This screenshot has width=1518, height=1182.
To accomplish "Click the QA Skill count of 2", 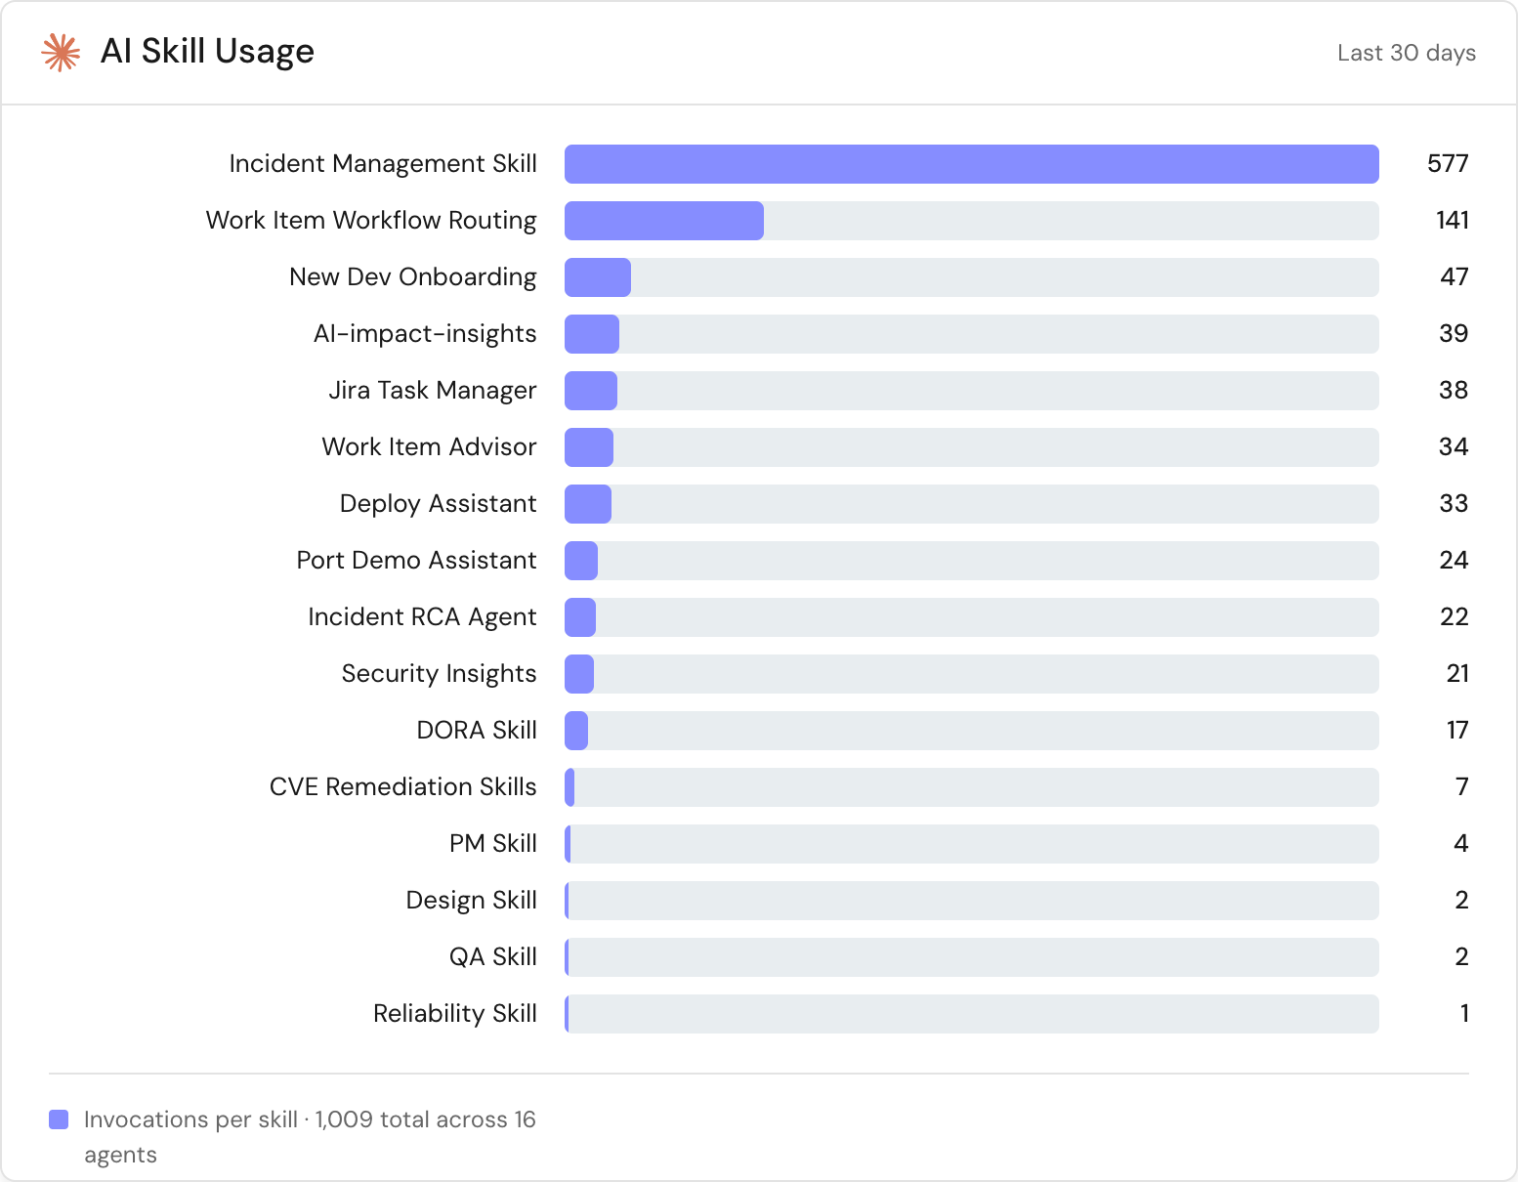I will click(1461, 957).
